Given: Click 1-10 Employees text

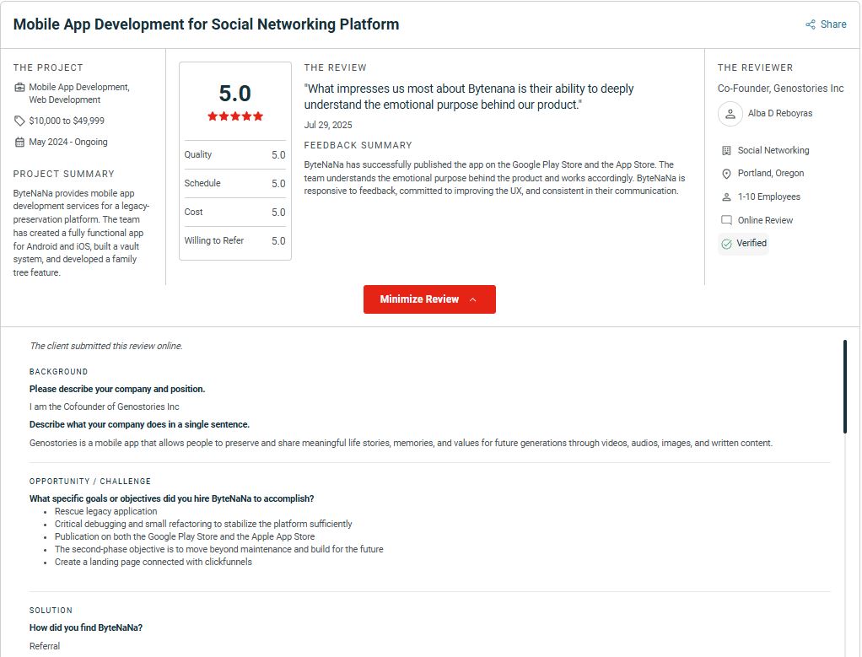Looking at the screenshot, I should coord(768,197).
